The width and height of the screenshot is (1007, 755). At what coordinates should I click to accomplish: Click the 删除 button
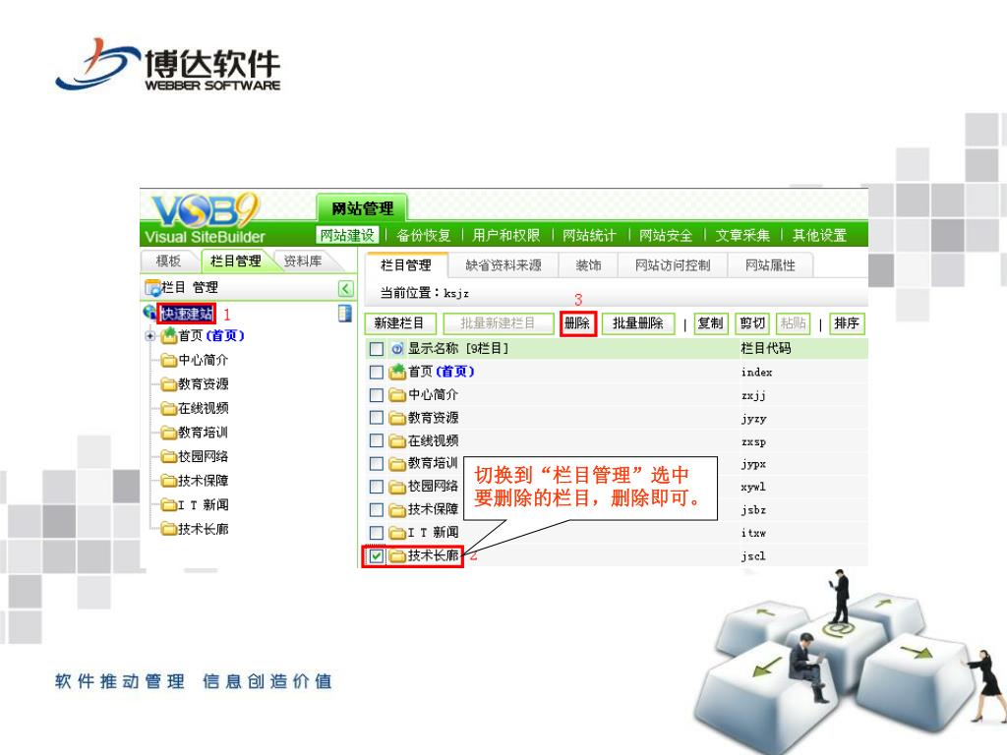click(x=577, y=322)
